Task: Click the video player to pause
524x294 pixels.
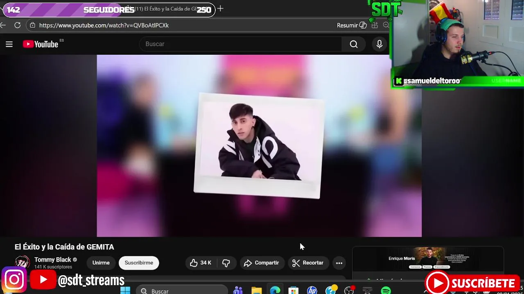Action: point(259,146)
